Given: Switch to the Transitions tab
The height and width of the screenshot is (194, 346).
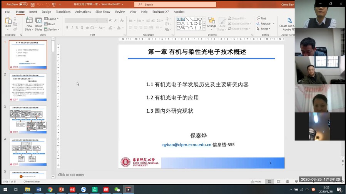Looking at the screenshot, I should 63,12.
